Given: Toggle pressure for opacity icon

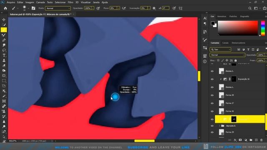Looking at the screenshot, I should (x=98, y=8).
